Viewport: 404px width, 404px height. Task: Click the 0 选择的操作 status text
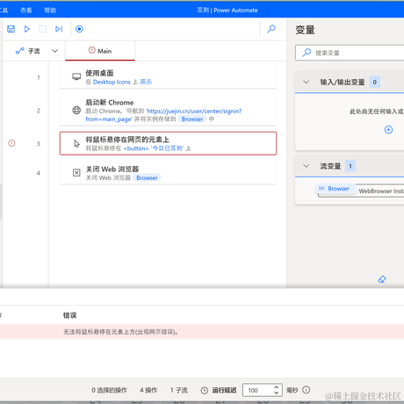pos(109,390)
